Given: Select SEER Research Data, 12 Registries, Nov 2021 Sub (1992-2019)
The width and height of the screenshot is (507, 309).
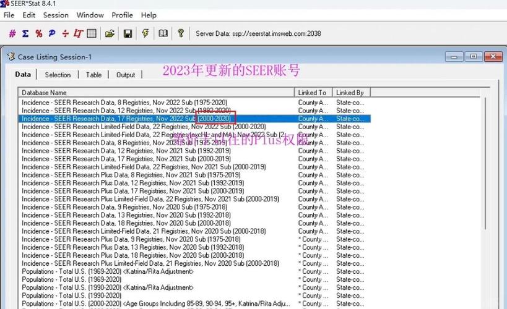Looking at the screenshot, I should click(x=126, y=151).
